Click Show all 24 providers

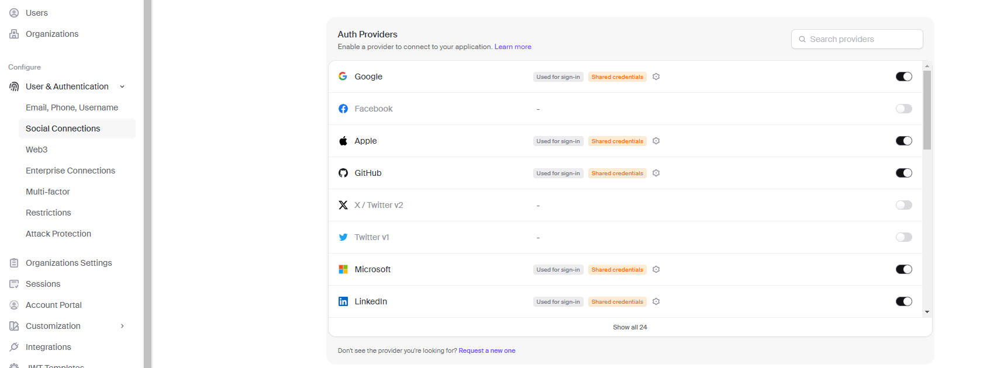coord(630,327)
